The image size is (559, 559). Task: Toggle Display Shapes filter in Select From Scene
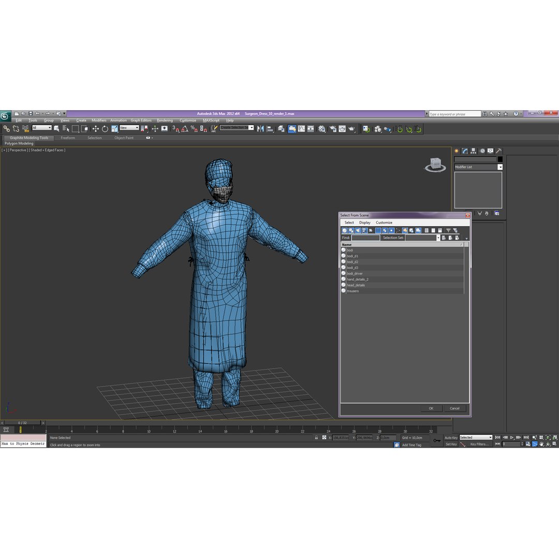[351, 230]
